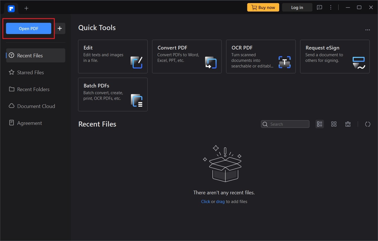Open a new tab with plus icon

26,8
